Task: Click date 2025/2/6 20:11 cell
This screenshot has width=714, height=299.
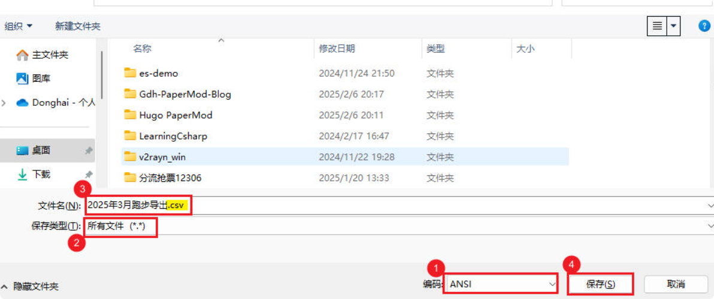Action: [x=351, y=115]
